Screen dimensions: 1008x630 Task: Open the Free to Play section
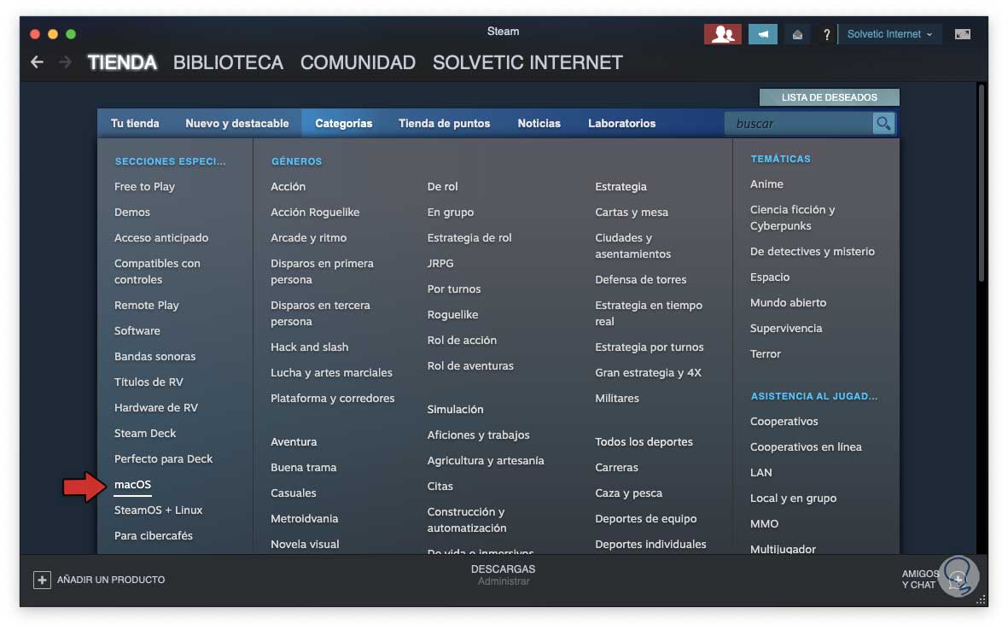[144, 186]
